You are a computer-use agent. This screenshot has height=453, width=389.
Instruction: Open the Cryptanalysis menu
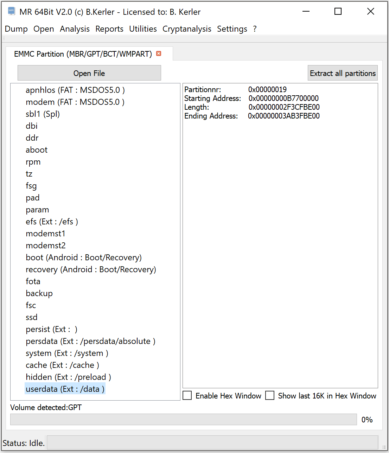[x=187, y=29]
